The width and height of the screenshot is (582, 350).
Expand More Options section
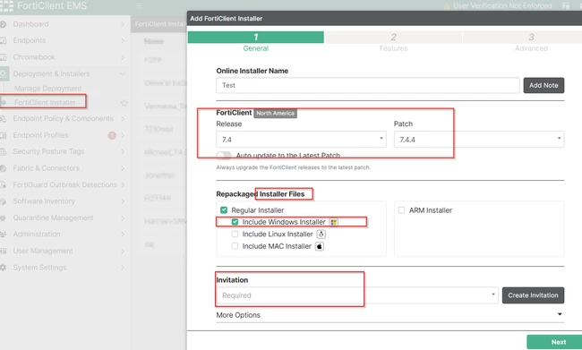pos(390,315)
